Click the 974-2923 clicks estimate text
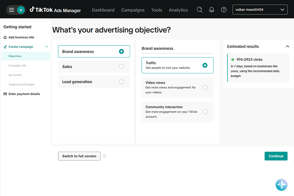Screen dimensions: 294x196 click(x=250, y=59)
